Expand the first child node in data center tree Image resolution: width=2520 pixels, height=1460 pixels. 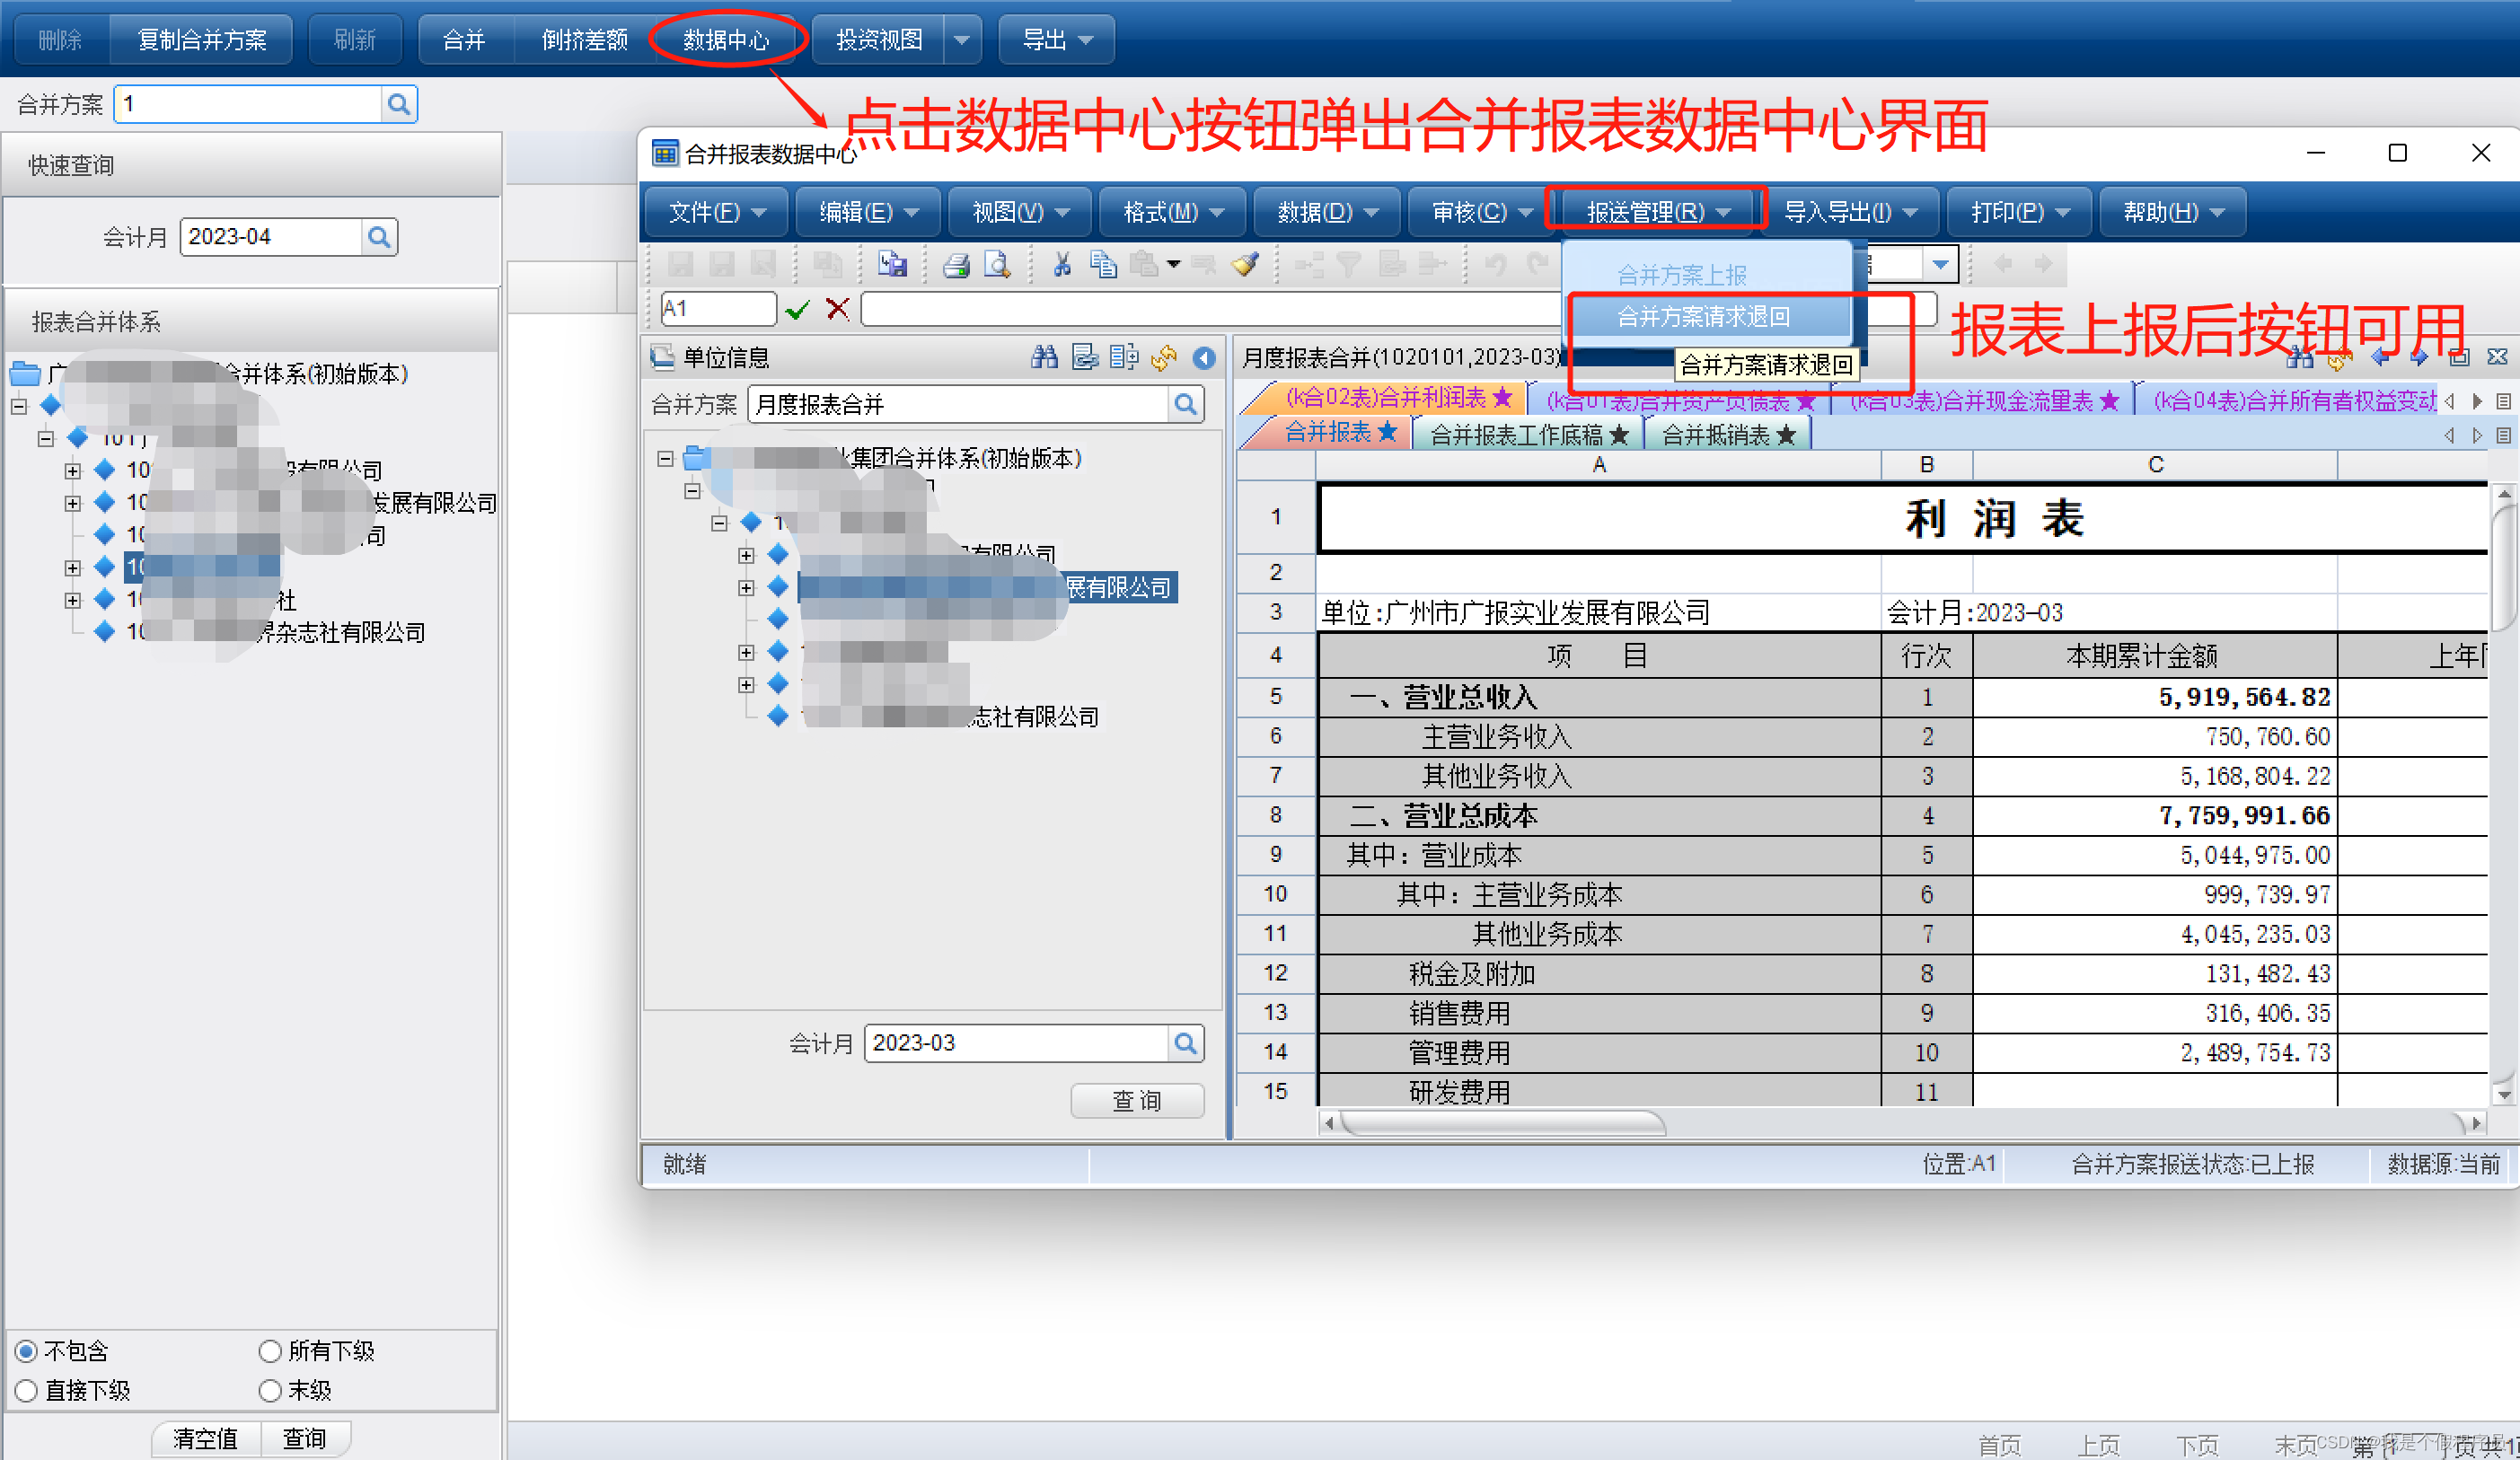tap(746, 555)
